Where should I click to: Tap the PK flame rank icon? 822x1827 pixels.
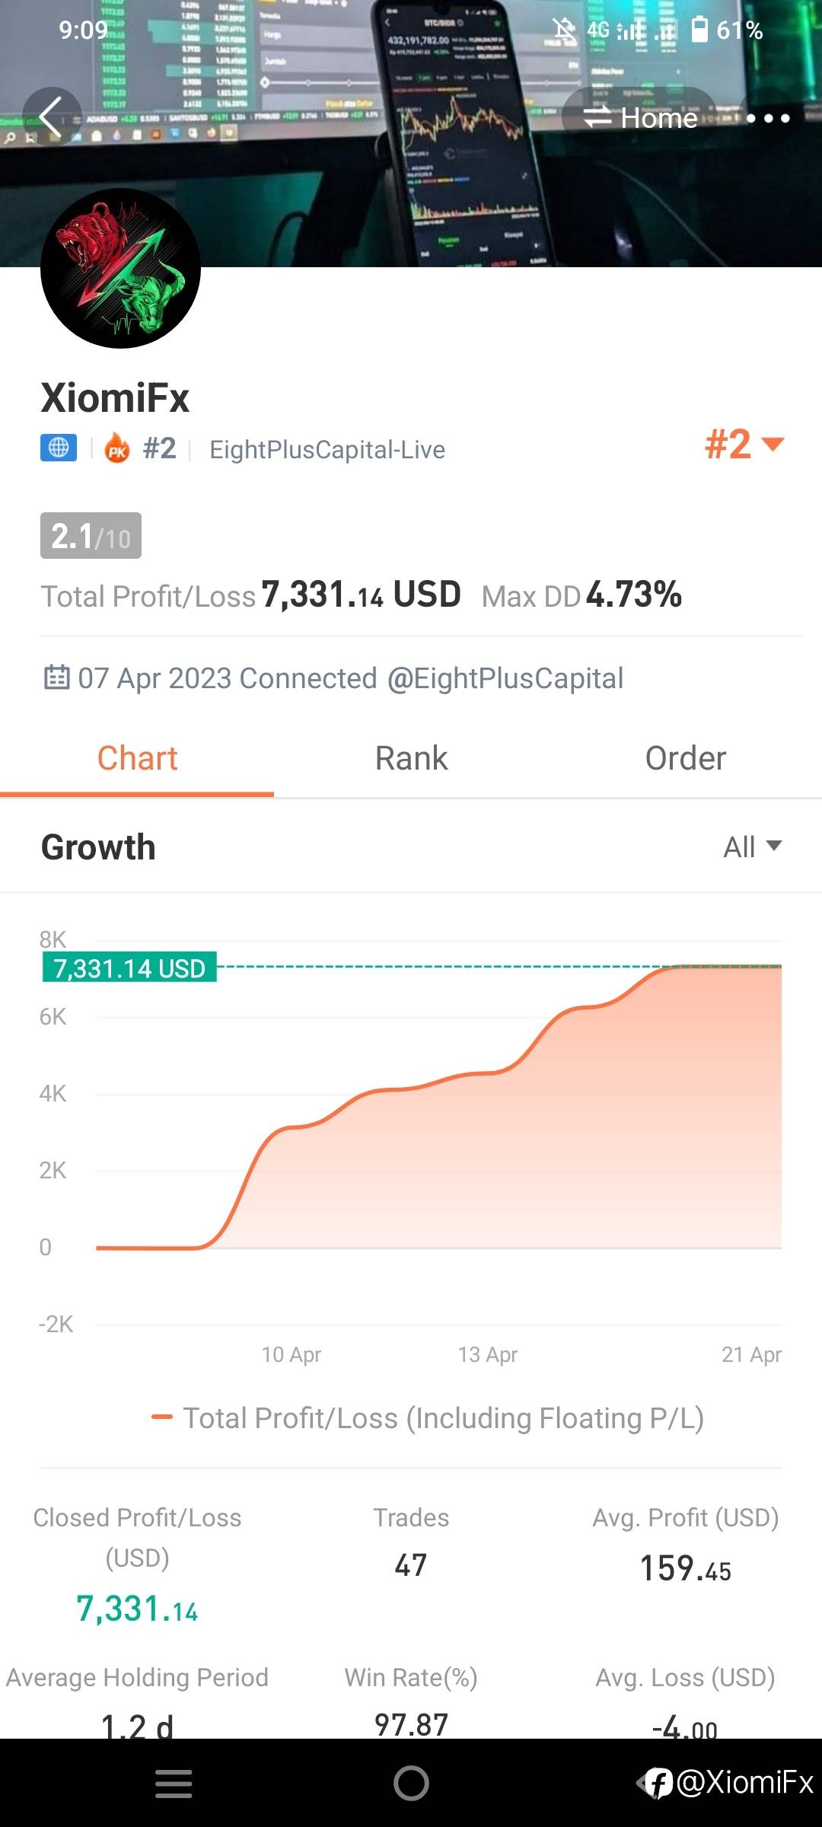(x=116, y=448)
